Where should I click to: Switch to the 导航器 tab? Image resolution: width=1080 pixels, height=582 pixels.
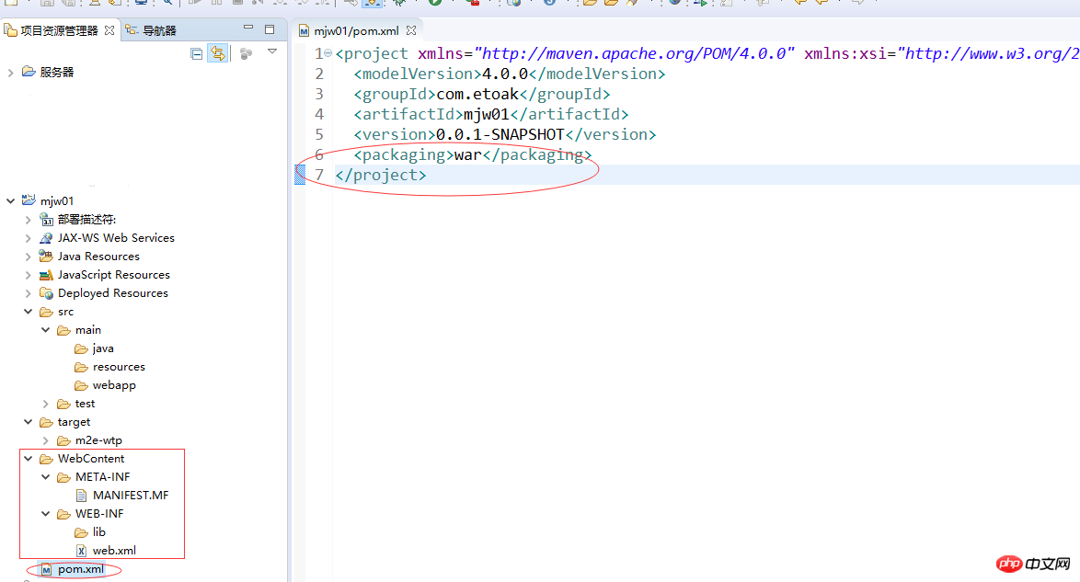pyautogui.click(x=152, y=30)
